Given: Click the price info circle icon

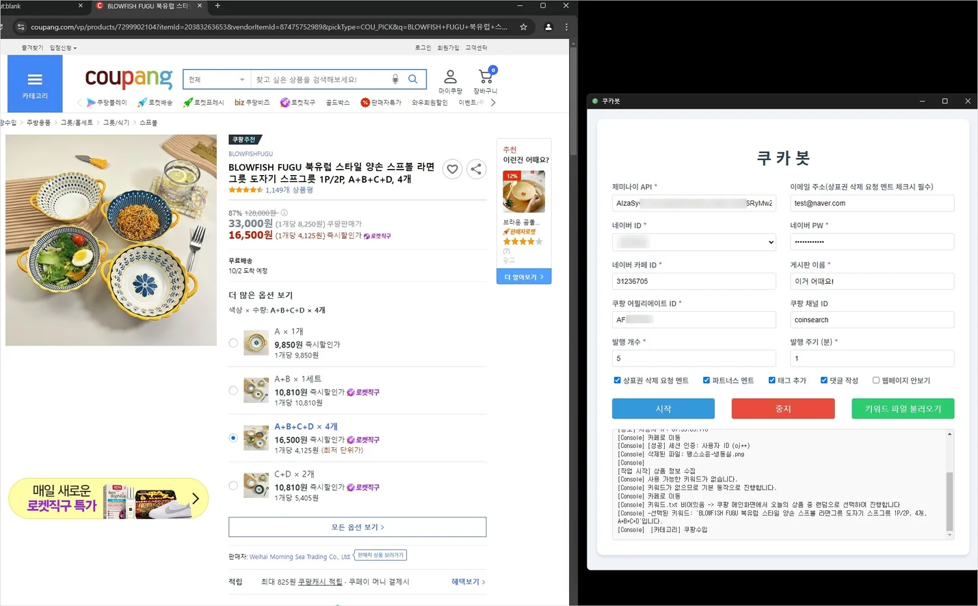Looking at the screenshot, I should pos(285,213).
